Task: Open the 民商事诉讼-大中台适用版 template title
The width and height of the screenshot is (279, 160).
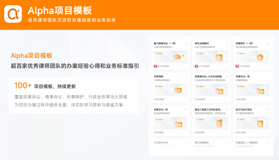Action: (208, 77)
